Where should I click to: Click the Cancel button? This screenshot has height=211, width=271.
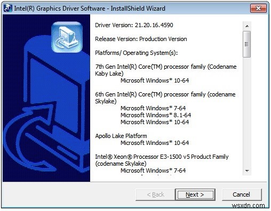point(242,194)
